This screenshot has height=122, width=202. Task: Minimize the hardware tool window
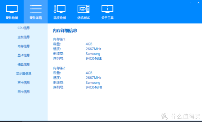191,3
